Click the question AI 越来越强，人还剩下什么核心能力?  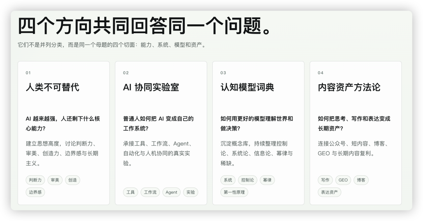coord(63,124)
